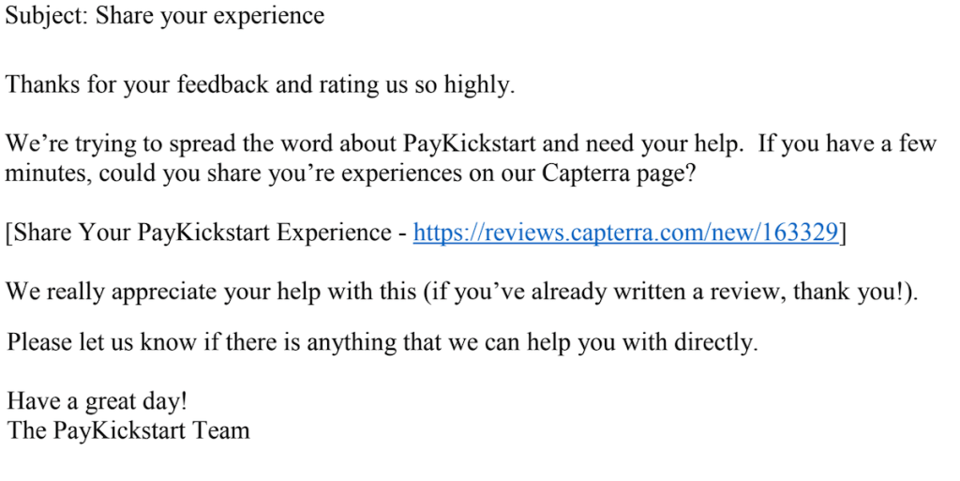
Task: Click the "Have a great day!" line
Action: [97, 401]
